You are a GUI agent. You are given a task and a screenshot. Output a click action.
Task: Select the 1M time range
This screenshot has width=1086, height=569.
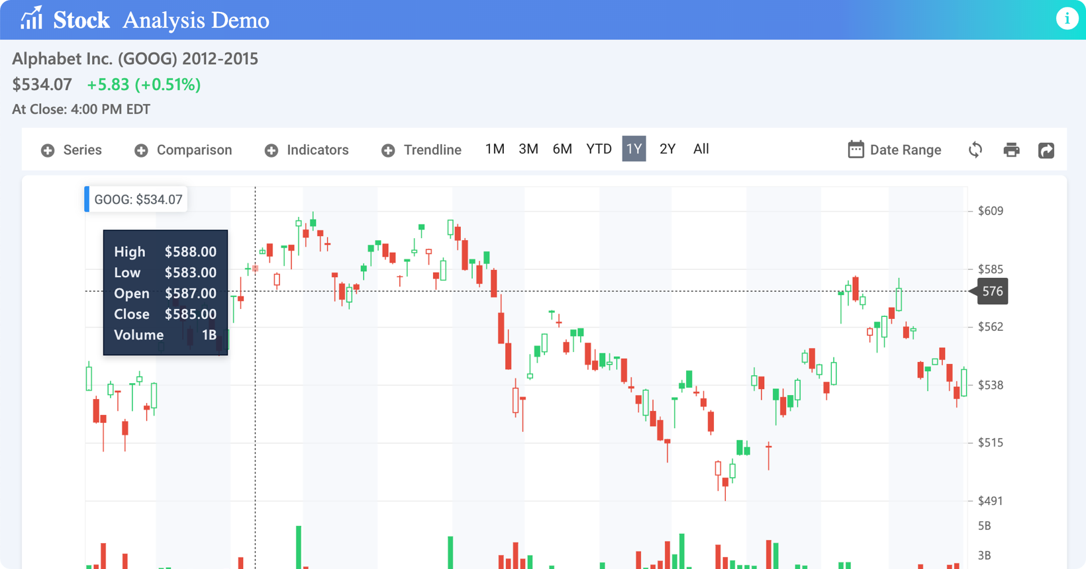tap(495, 149)
